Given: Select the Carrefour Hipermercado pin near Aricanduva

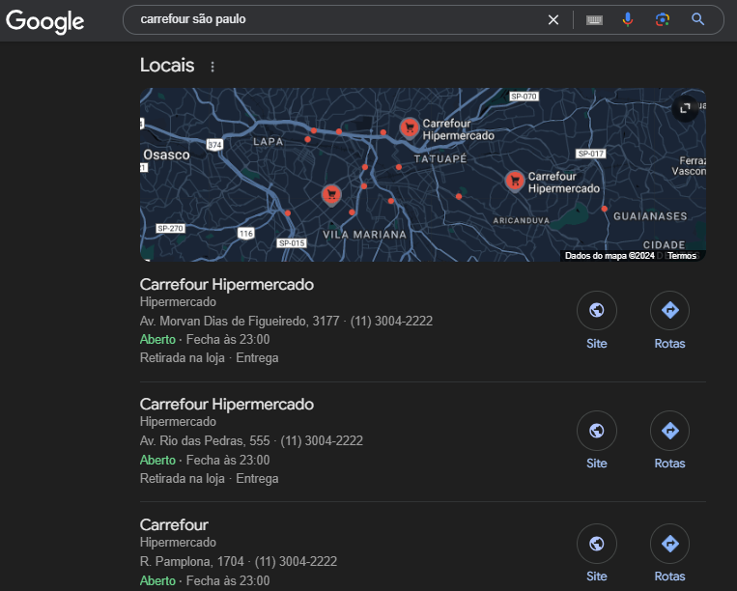Looking at the screenshot, I should (x=515, y=181).
